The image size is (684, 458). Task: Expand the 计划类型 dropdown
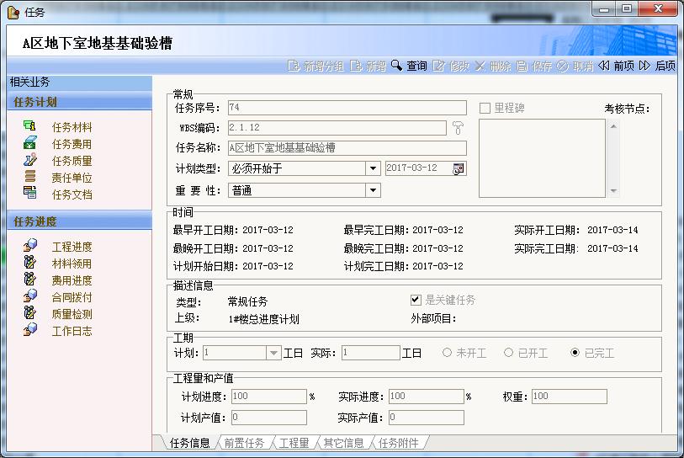click(x=373, y=168)
